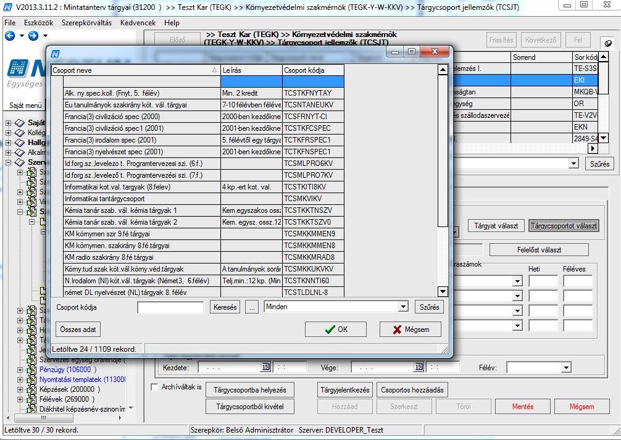Click the left tree horizontal scrollbar thumb
Image resolution: width=621 pixels, height=440 pixels.
[x=44, y=417]
